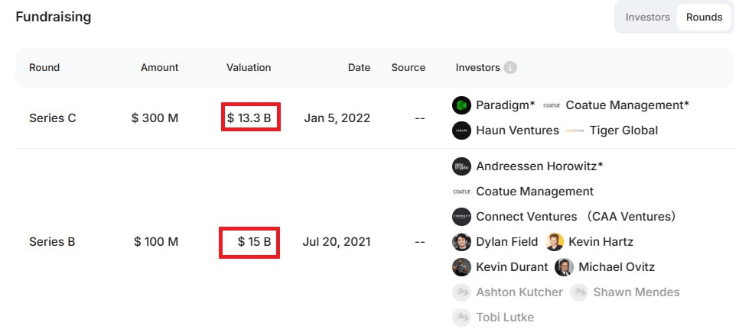Click the Andreessen Horowitz logo icon

coord(461,166)
